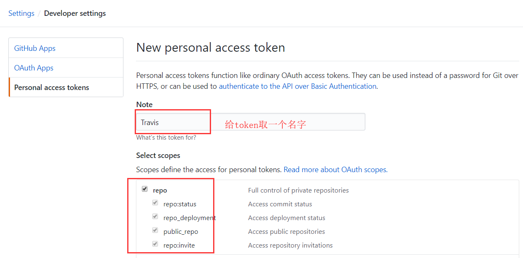Toggle the repo:status checkbox

[155, 203]
